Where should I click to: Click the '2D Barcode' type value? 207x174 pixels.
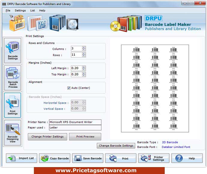coord(170,142)
